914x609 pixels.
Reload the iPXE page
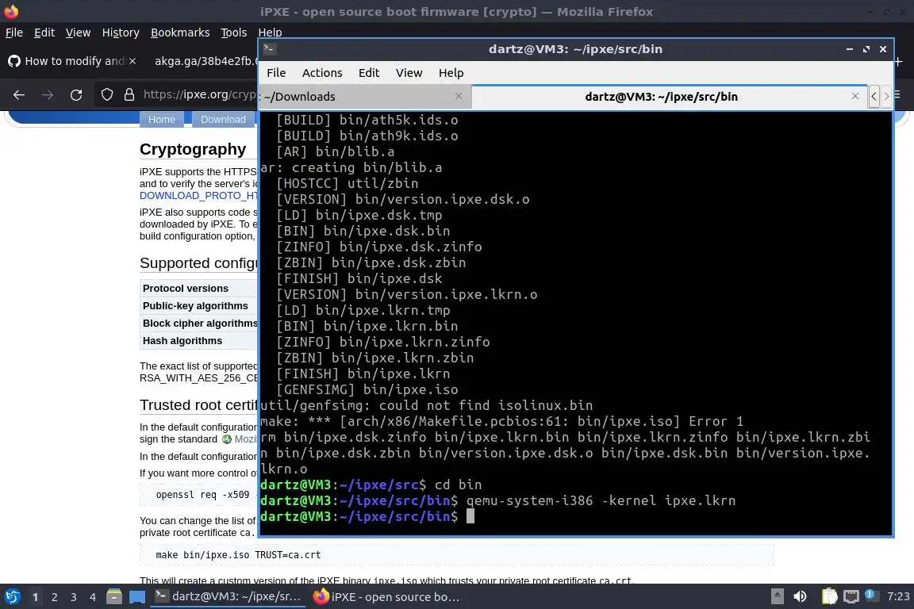click(76, 94)
